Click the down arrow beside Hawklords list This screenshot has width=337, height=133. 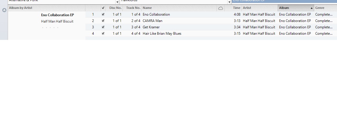[229, 2]
